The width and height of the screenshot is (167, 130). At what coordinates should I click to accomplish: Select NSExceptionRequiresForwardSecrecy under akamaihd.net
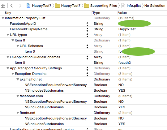click(x=56, y=85)
